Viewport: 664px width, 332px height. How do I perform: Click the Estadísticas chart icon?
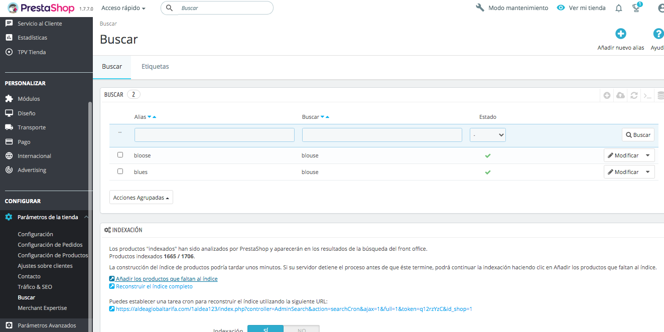point(9,38)
